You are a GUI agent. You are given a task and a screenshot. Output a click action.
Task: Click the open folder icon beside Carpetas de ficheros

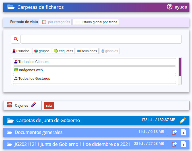point(11,7)
